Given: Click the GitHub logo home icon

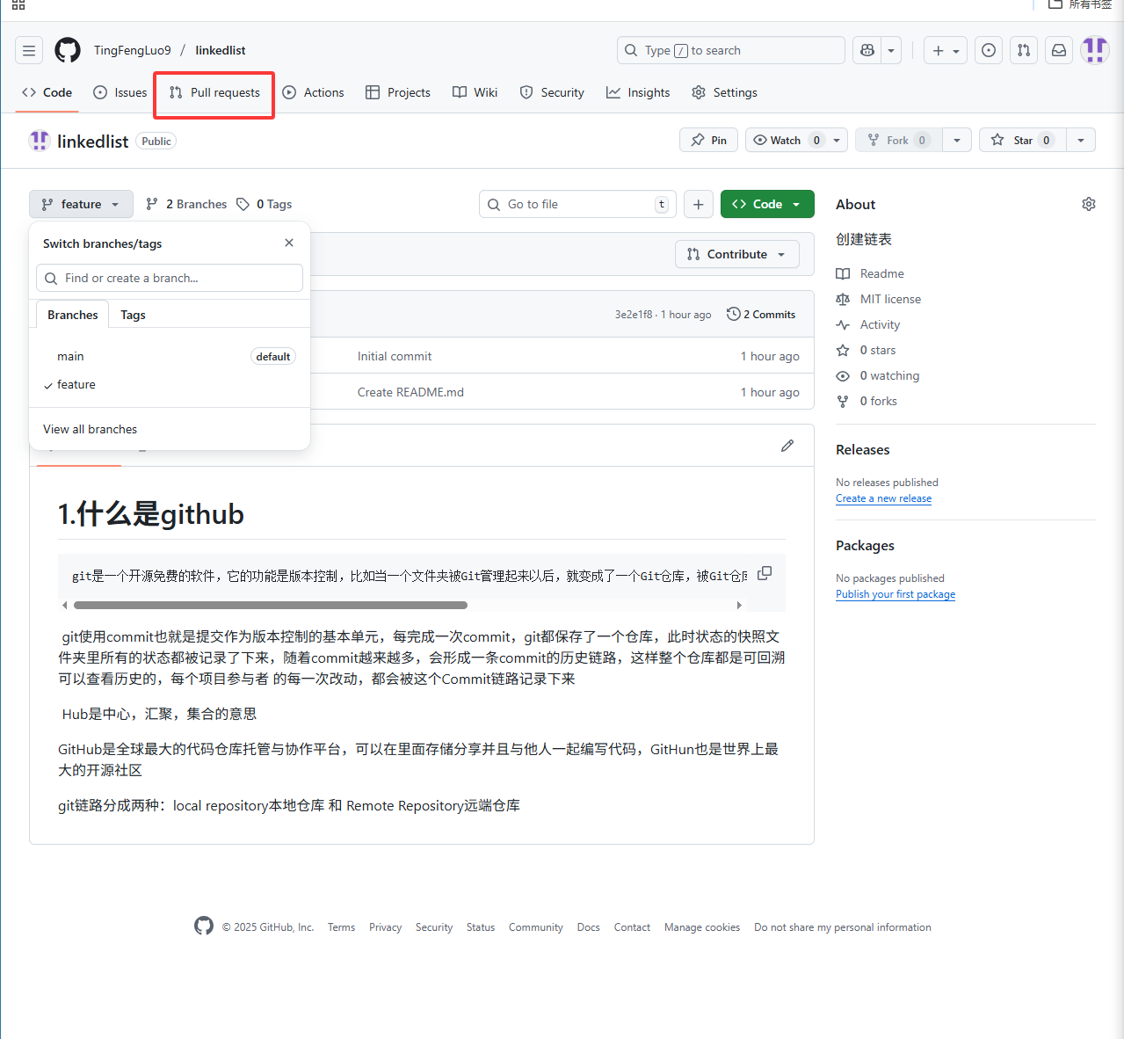Looking at the screenshot, I should click(x=68, y=51).
